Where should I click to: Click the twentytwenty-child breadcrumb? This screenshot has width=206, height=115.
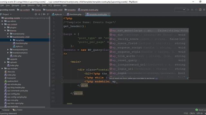pyautogui.click(x=53, y=10)
